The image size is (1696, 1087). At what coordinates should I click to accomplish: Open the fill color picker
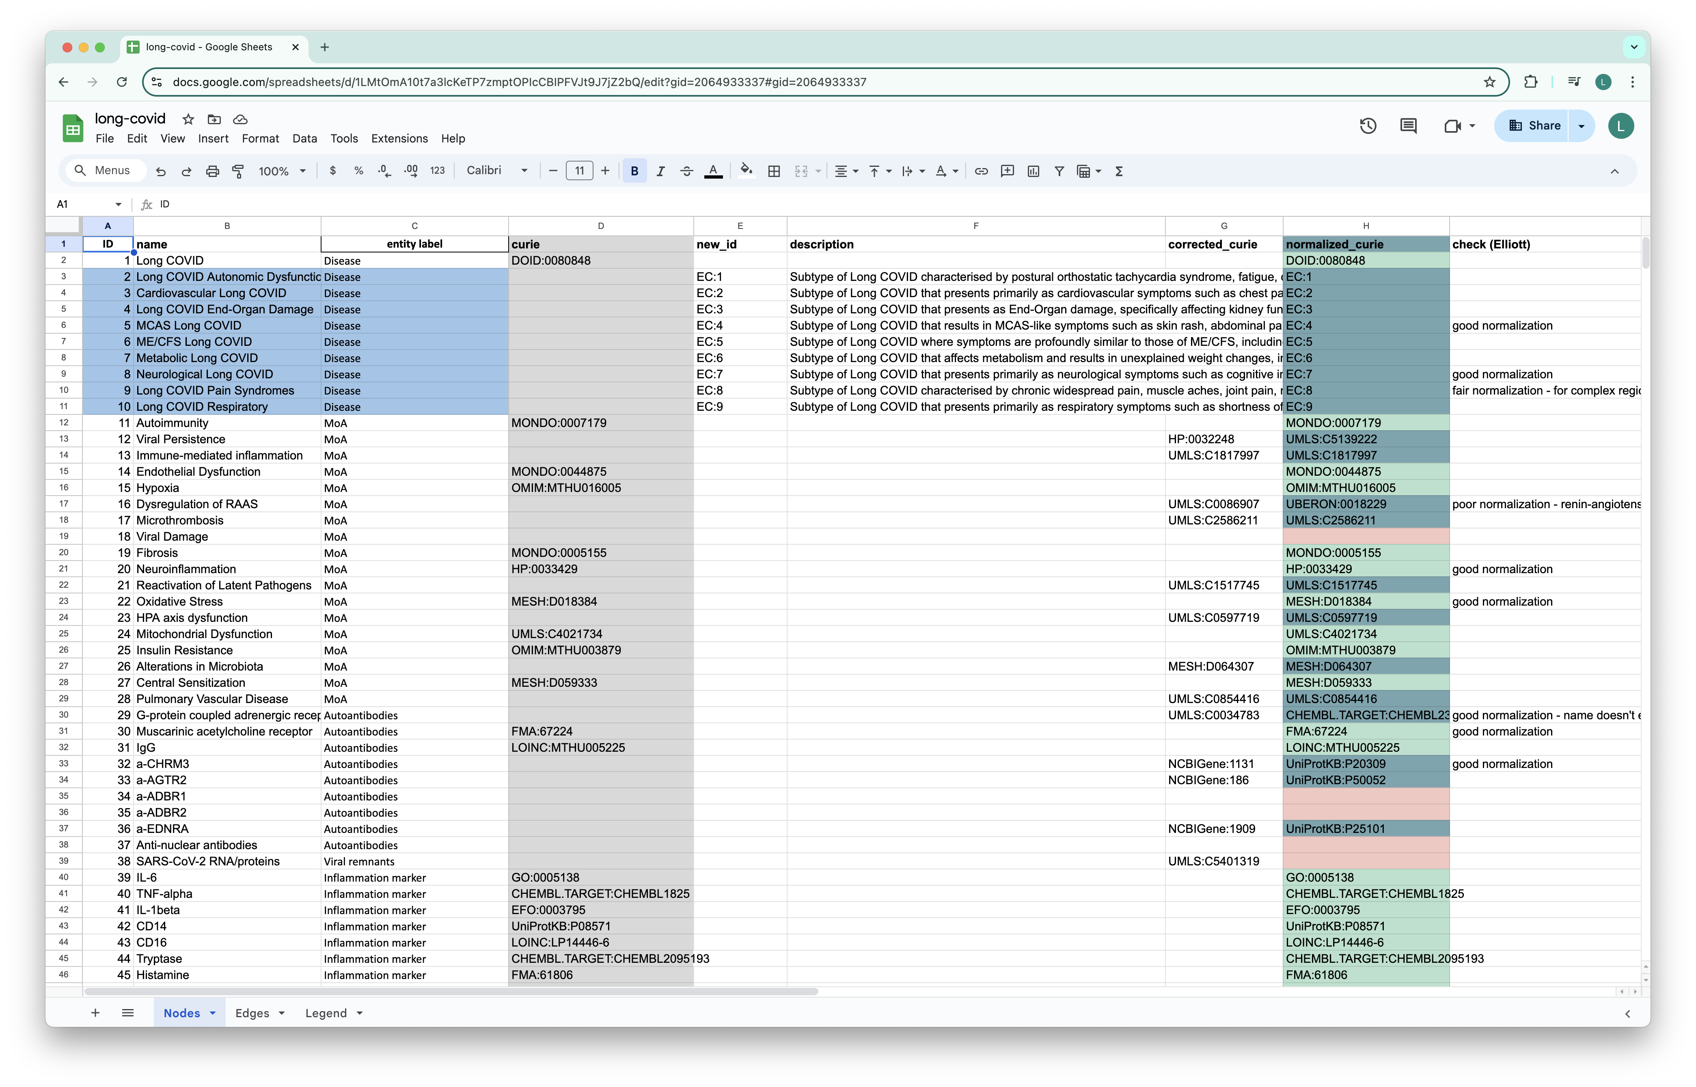tap(746, 171)
